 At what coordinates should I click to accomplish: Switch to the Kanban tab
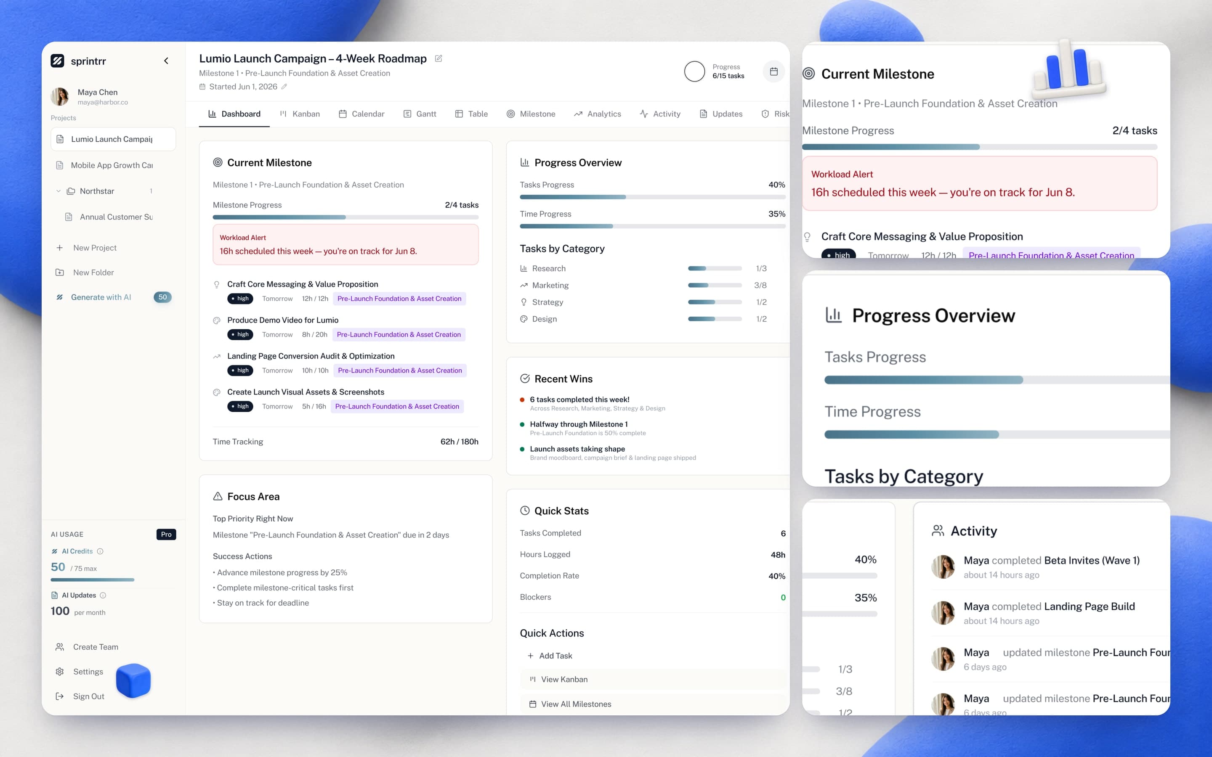300,114
